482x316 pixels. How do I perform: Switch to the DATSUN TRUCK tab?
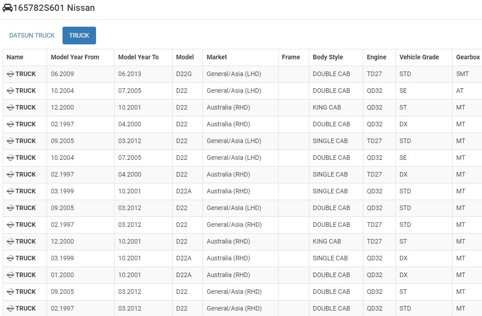click(32, 35)
